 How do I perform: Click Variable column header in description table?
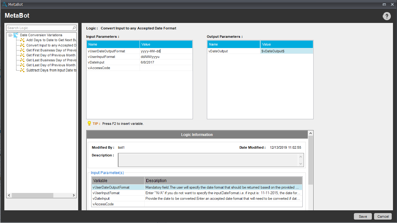coord(118,181)
